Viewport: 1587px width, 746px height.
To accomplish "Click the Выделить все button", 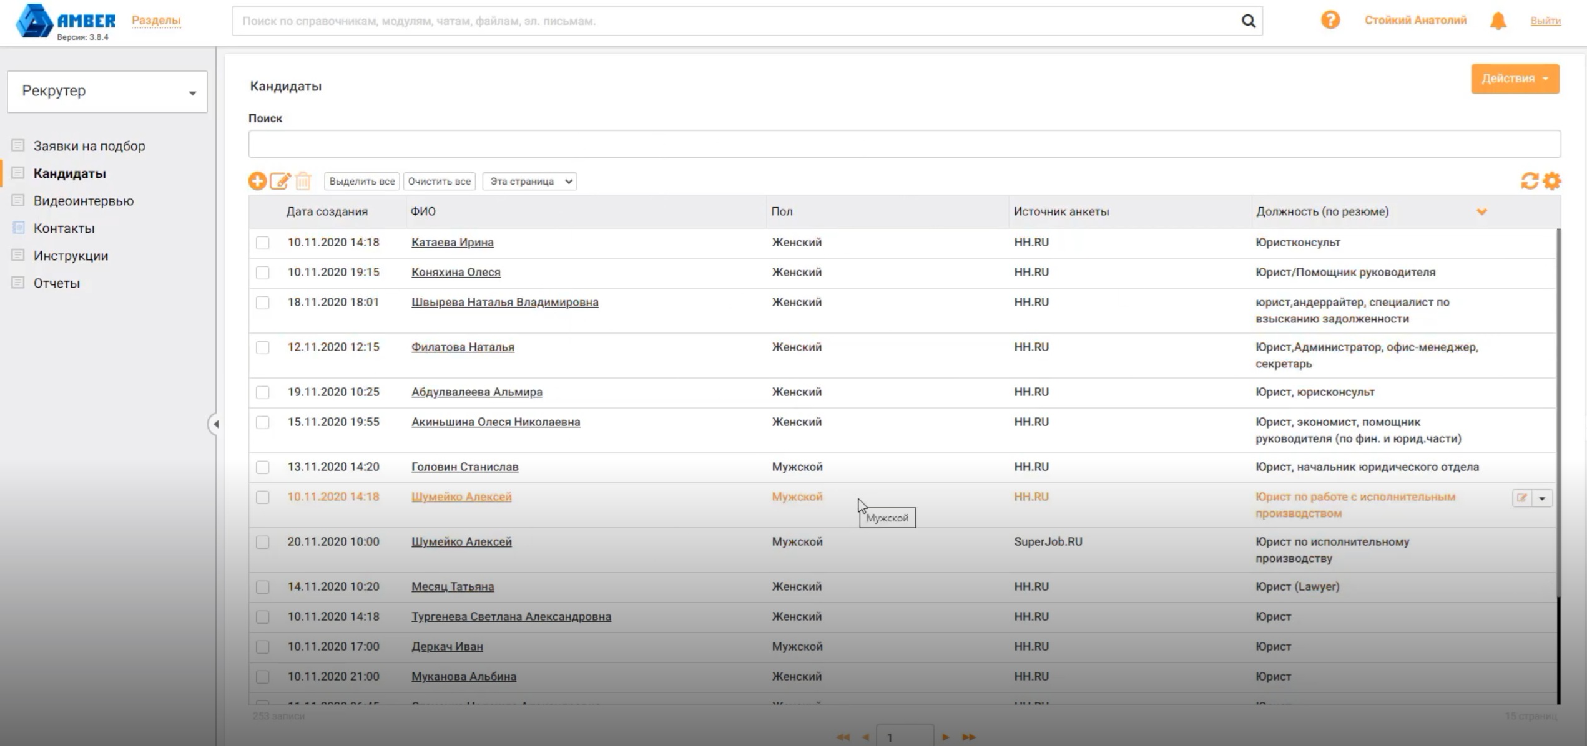I will tap(362, 181).
